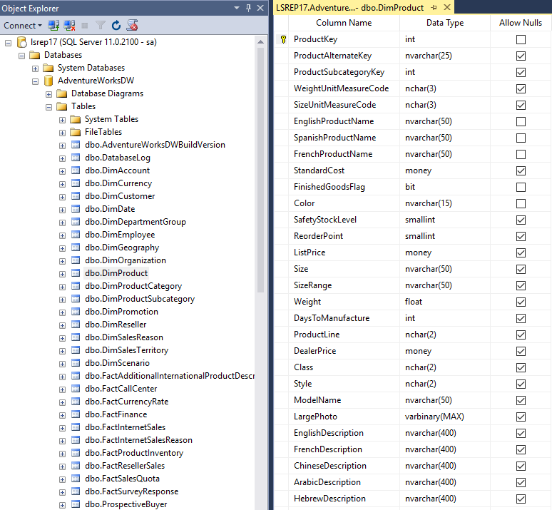Click the Weight column name cell

(x=307, y=302)
